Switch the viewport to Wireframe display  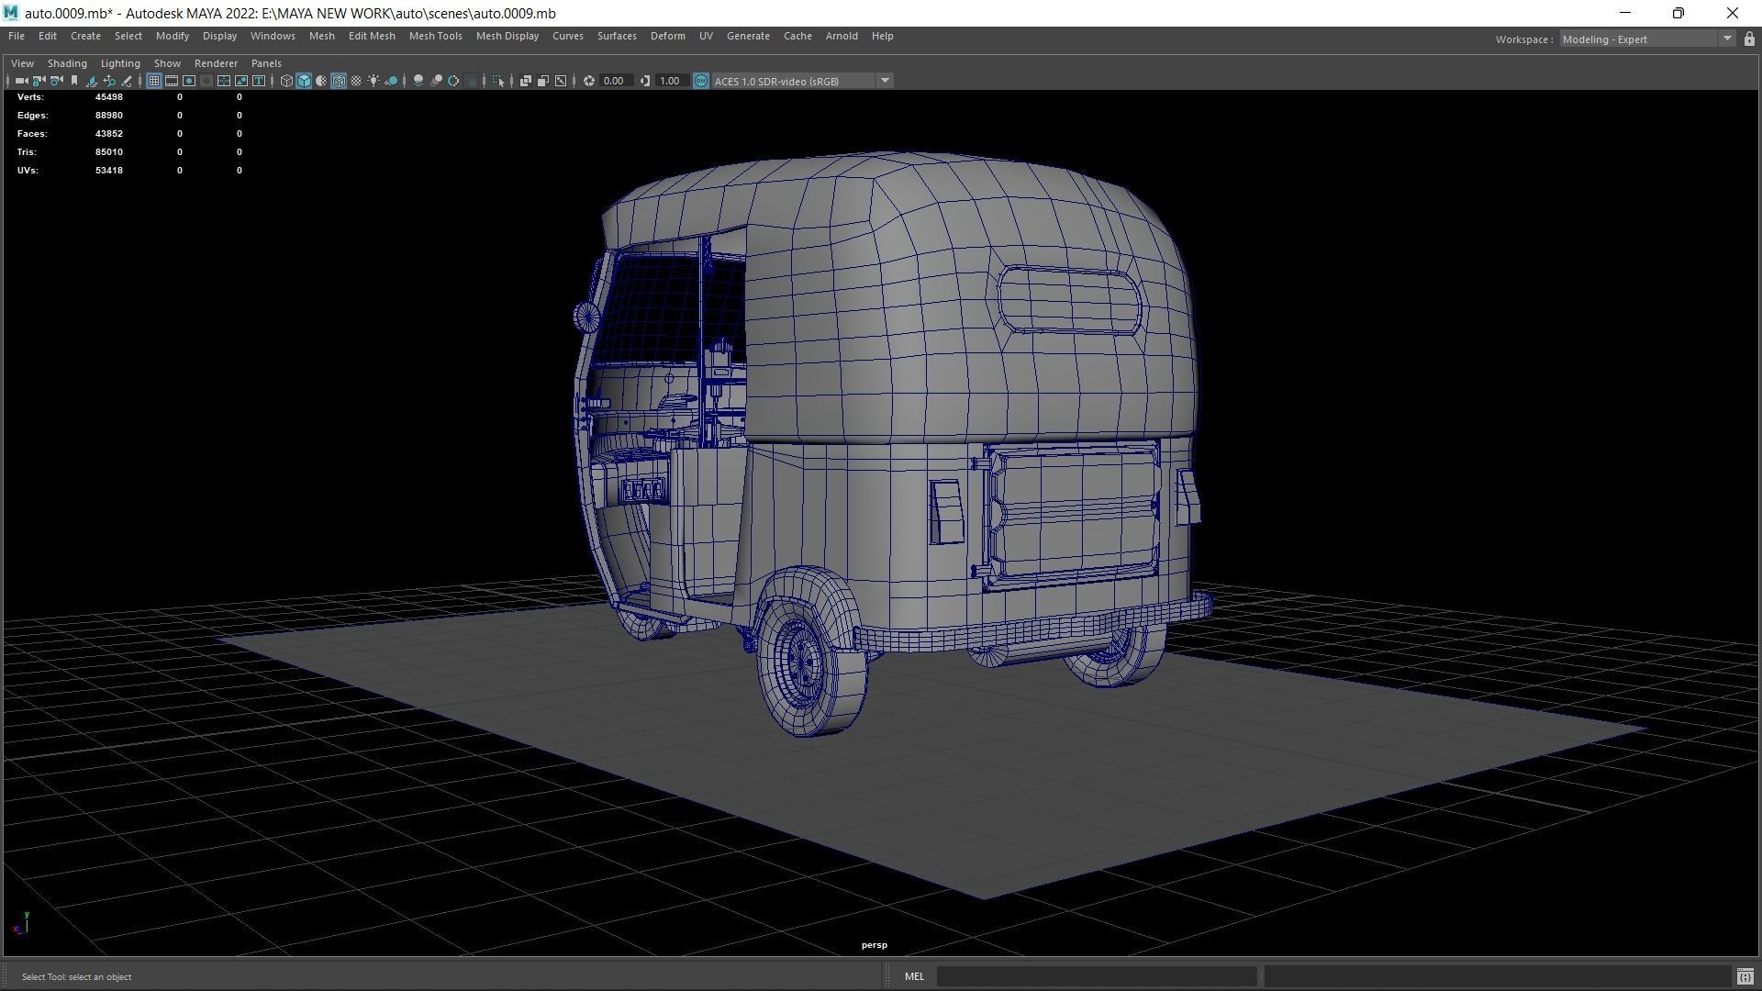tap(286, 81)
